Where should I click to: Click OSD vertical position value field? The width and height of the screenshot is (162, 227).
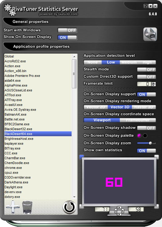pos(136,209)
